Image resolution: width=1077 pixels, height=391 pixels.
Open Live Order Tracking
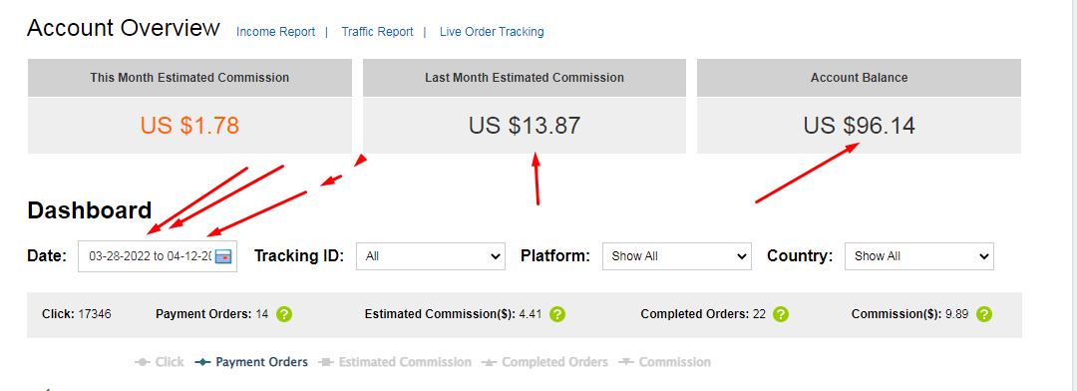point(492,32)
